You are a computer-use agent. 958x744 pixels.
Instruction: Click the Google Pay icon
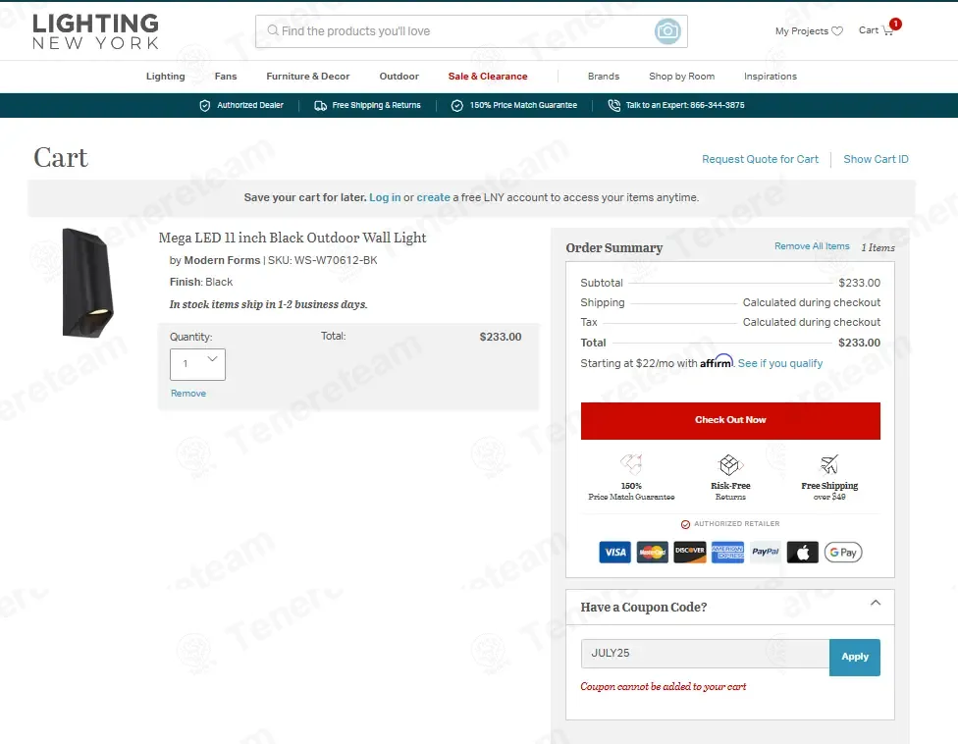pyautogui.click(x=843, y=553)
